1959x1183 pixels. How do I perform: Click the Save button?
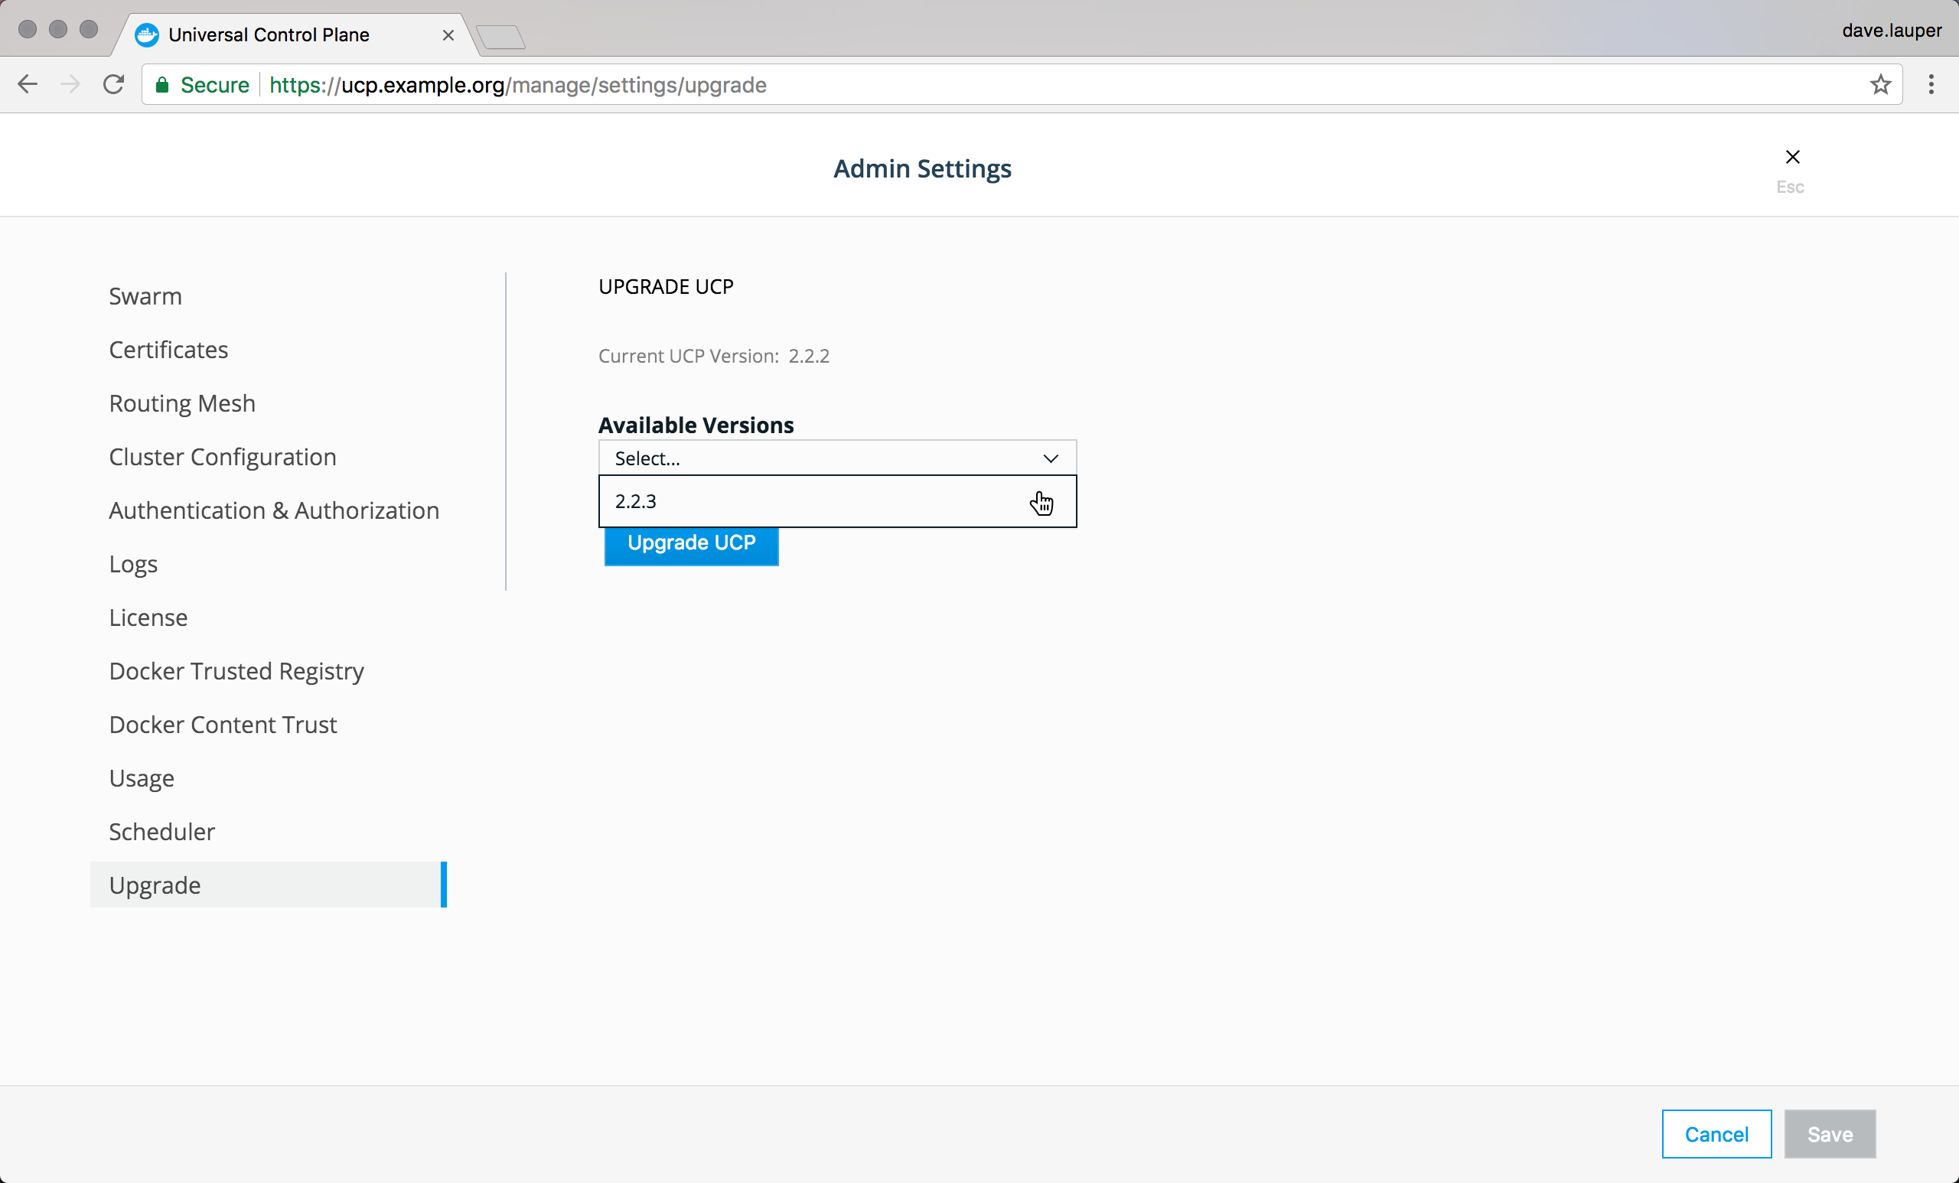pos(1830,1134)
